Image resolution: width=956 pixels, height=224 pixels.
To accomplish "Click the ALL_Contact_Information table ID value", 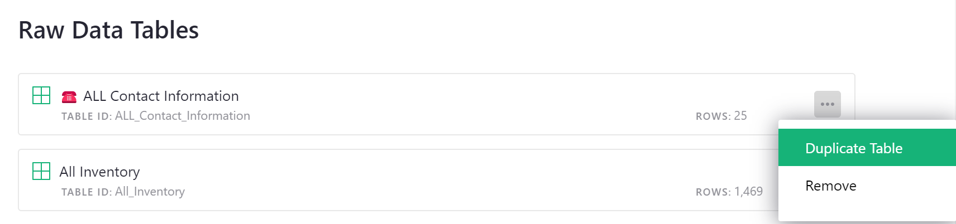I will 182,116.
